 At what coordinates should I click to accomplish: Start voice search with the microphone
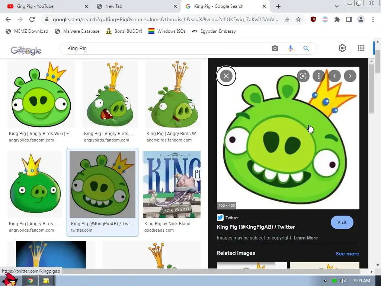click(290, 48)
